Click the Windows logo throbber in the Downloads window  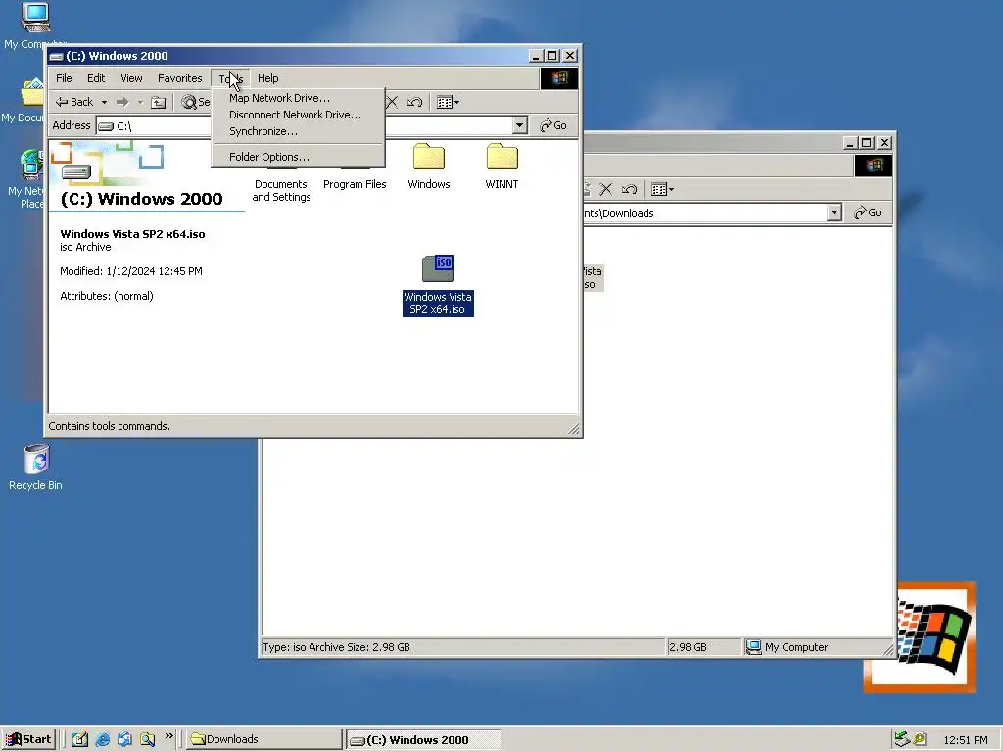[873, 165]
